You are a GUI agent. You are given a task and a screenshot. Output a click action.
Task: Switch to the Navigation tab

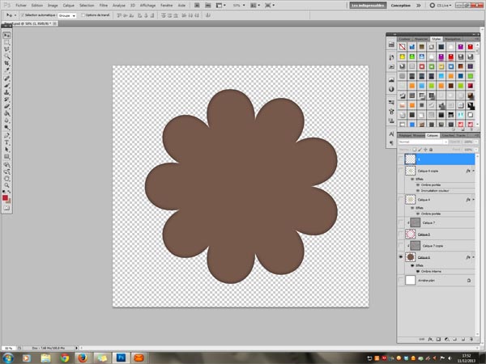tap(453, 39)
